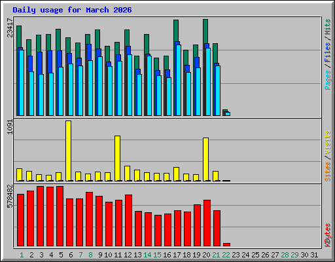Click day 18 on the date axis
This screenshot has height=262, width=335.
pyautogui.click(x=186, y=255)
